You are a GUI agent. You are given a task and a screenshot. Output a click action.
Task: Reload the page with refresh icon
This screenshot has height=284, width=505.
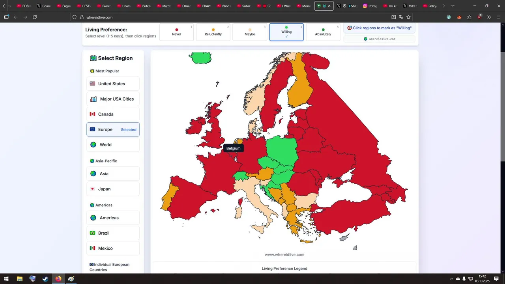pyautogui.click(x=35, y=17)
